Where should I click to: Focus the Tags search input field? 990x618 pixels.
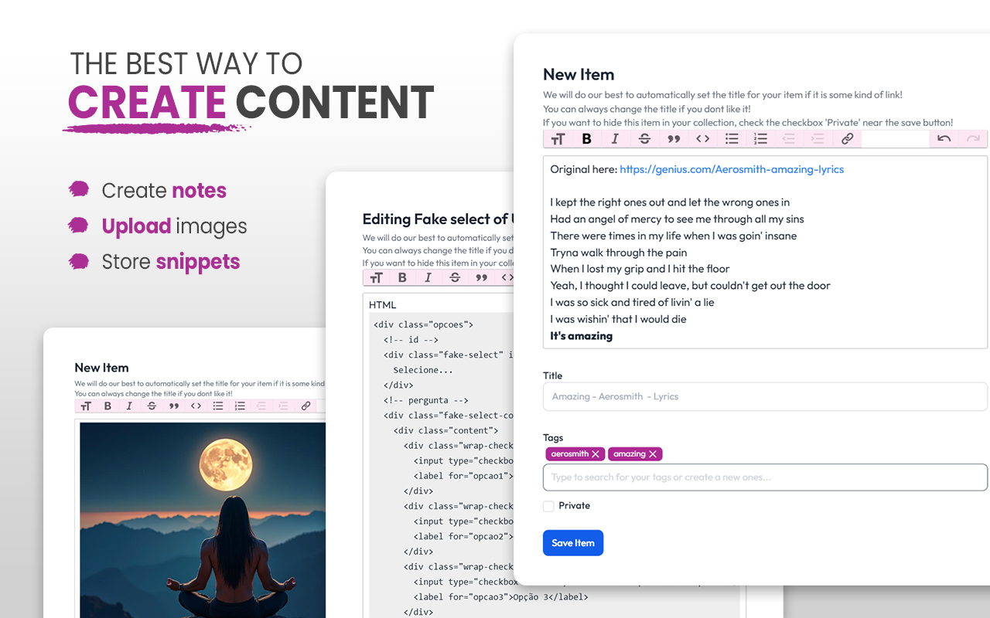click(765, 477)
